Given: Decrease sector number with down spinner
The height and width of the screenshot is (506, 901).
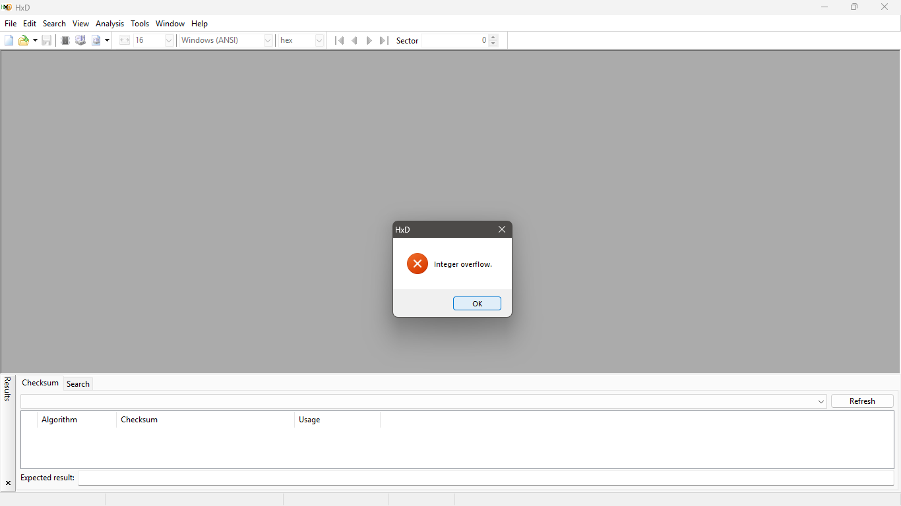Looking at the screenshot, I should (x=493, y=43).
